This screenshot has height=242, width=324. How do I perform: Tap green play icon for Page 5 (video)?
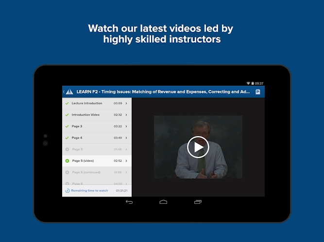point(67,161)
